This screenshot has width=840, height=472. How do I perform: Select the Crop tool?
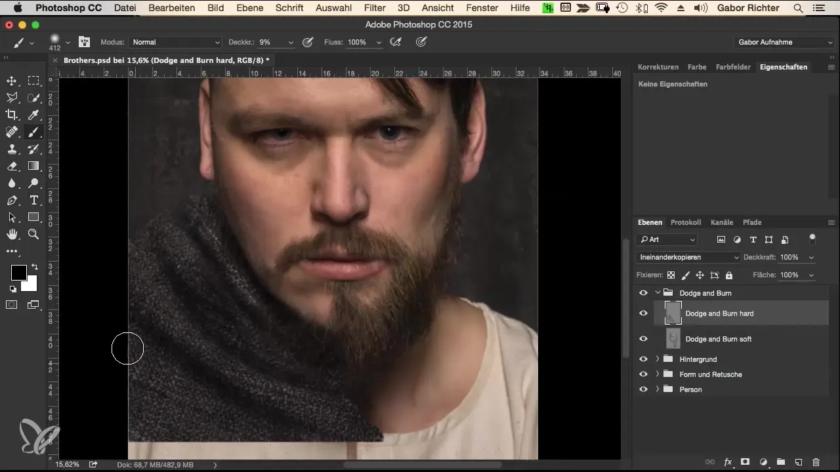[x=12, y=115]
